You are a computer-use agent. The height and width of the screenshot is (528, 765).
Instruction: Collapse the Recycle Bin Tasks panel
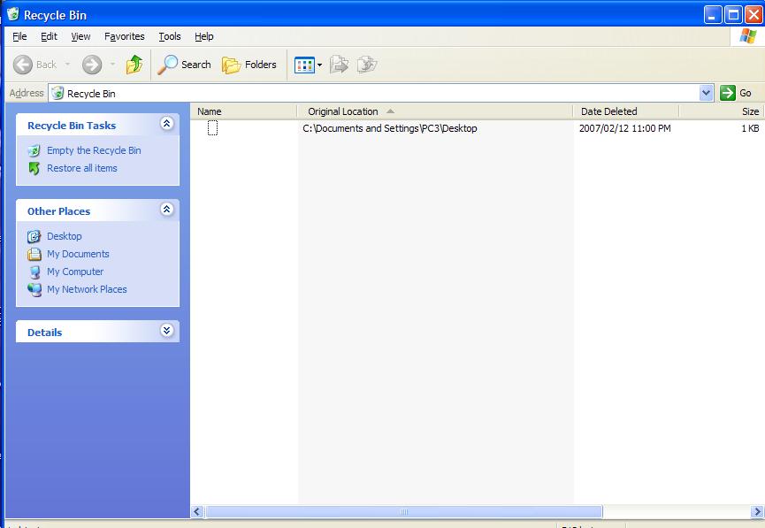point(166,125)
